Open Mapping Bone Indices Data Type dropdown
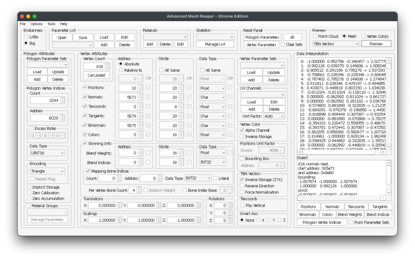415x259 pixels. point(198,178)
